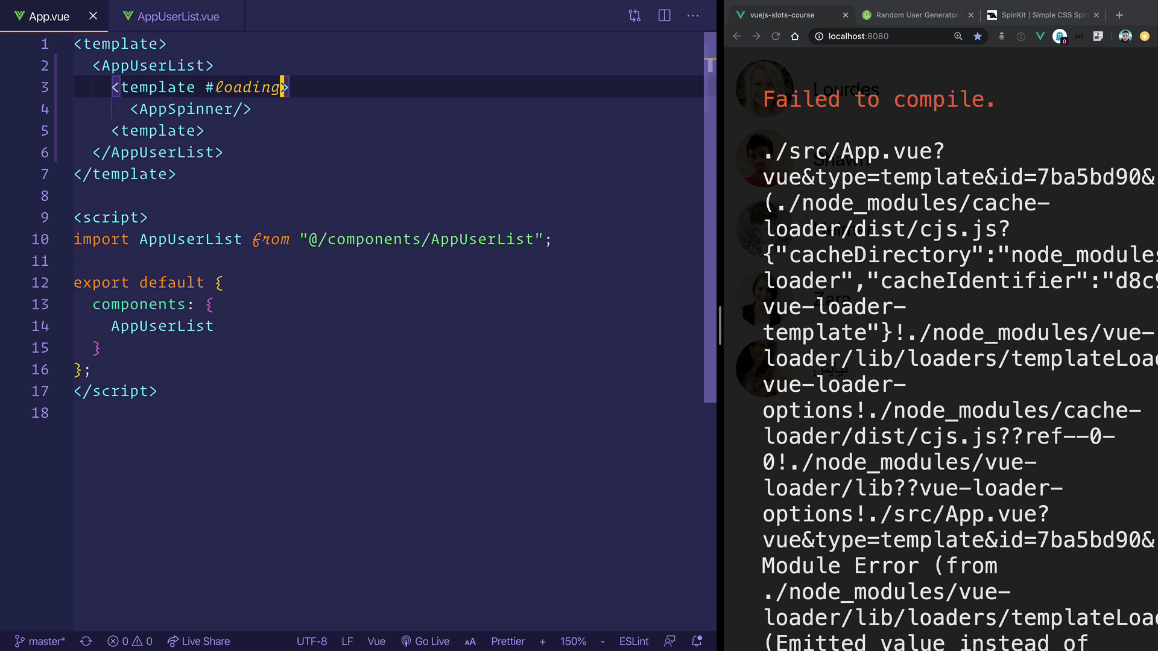Open the editor More Actions ellipsis menu
The width and height of the screenshot is (1158, 651).
pyautogui.click(x=693, y=16)
